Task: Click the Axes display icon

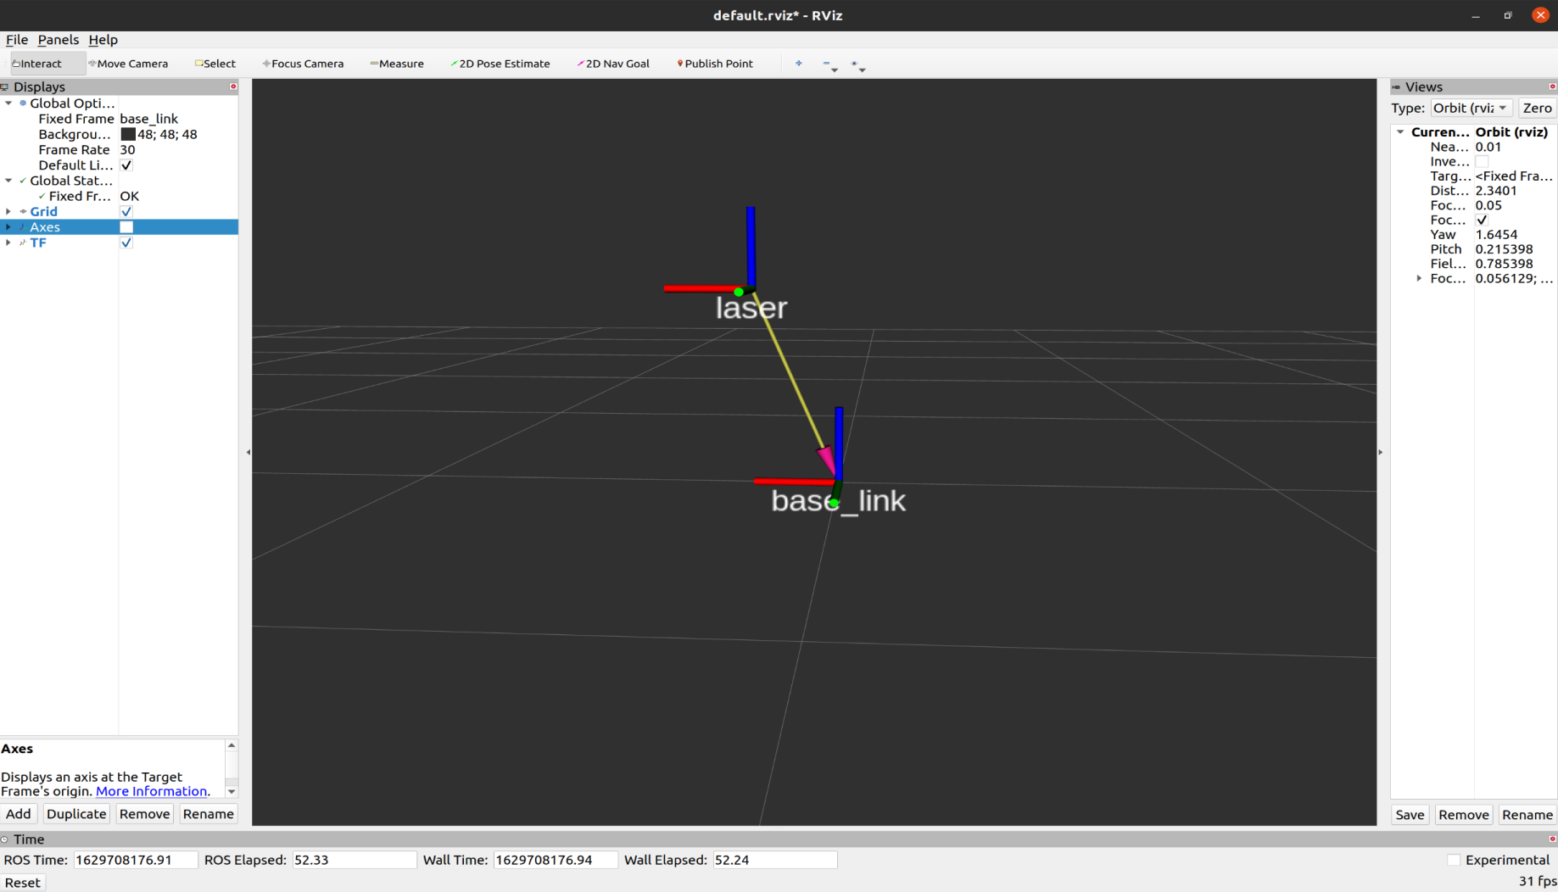Action: point(23,227)
